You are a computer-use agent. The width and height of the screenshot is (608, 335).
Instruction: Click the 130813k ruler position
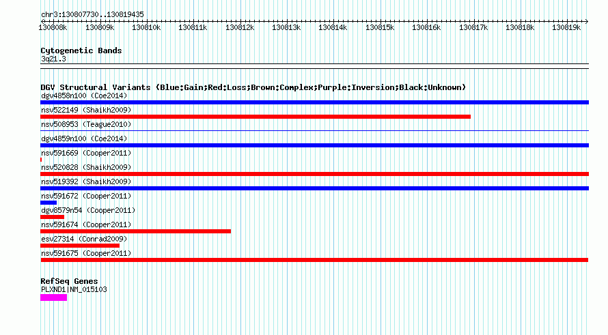tap(286, 27)
